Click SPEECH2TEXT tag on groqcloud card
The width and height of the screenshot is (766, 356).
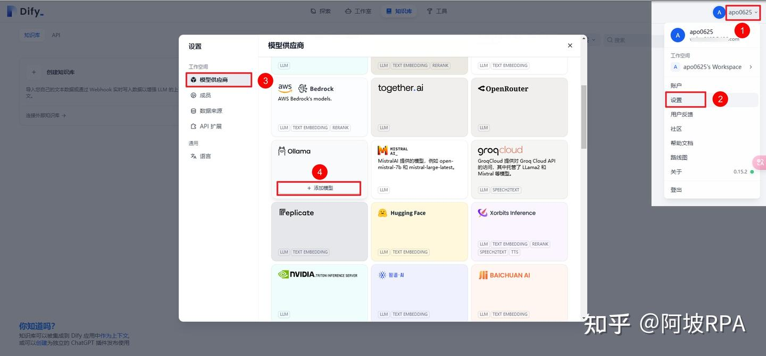coord(506,190)
